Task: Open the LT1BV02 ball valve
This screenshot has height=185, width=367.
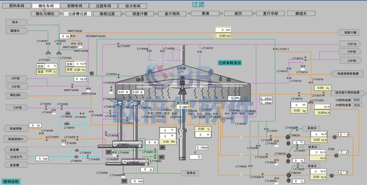Action: pyautogui.click(x=68, y=113)
